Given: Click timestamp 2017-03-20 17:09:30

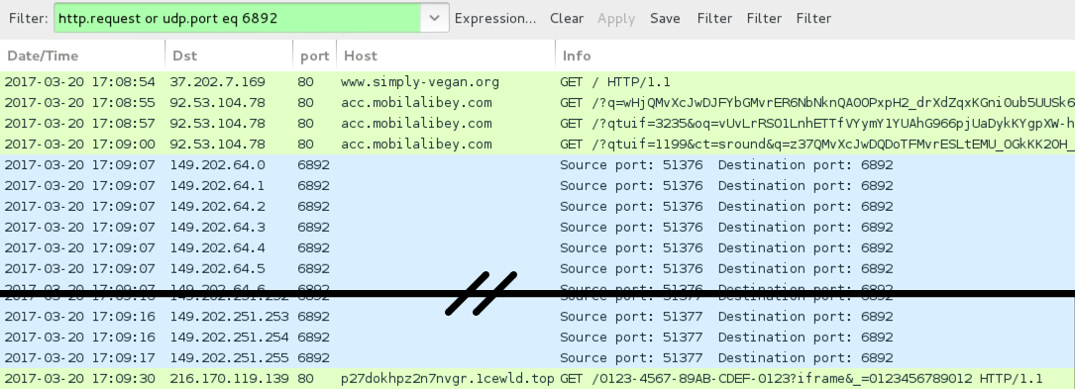Looking at the screenshot, I should coord(79,379).
